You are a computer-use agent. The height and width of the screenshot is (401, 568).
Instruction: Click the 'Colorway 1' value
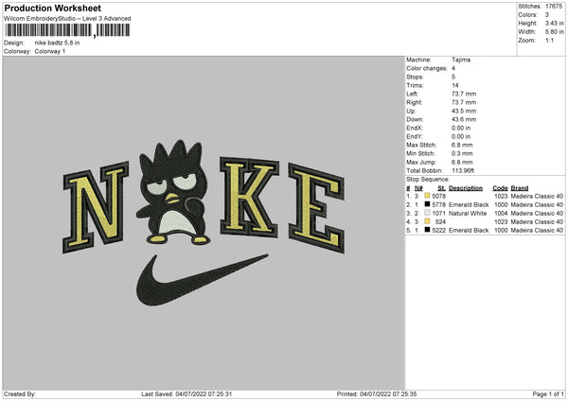50,51
